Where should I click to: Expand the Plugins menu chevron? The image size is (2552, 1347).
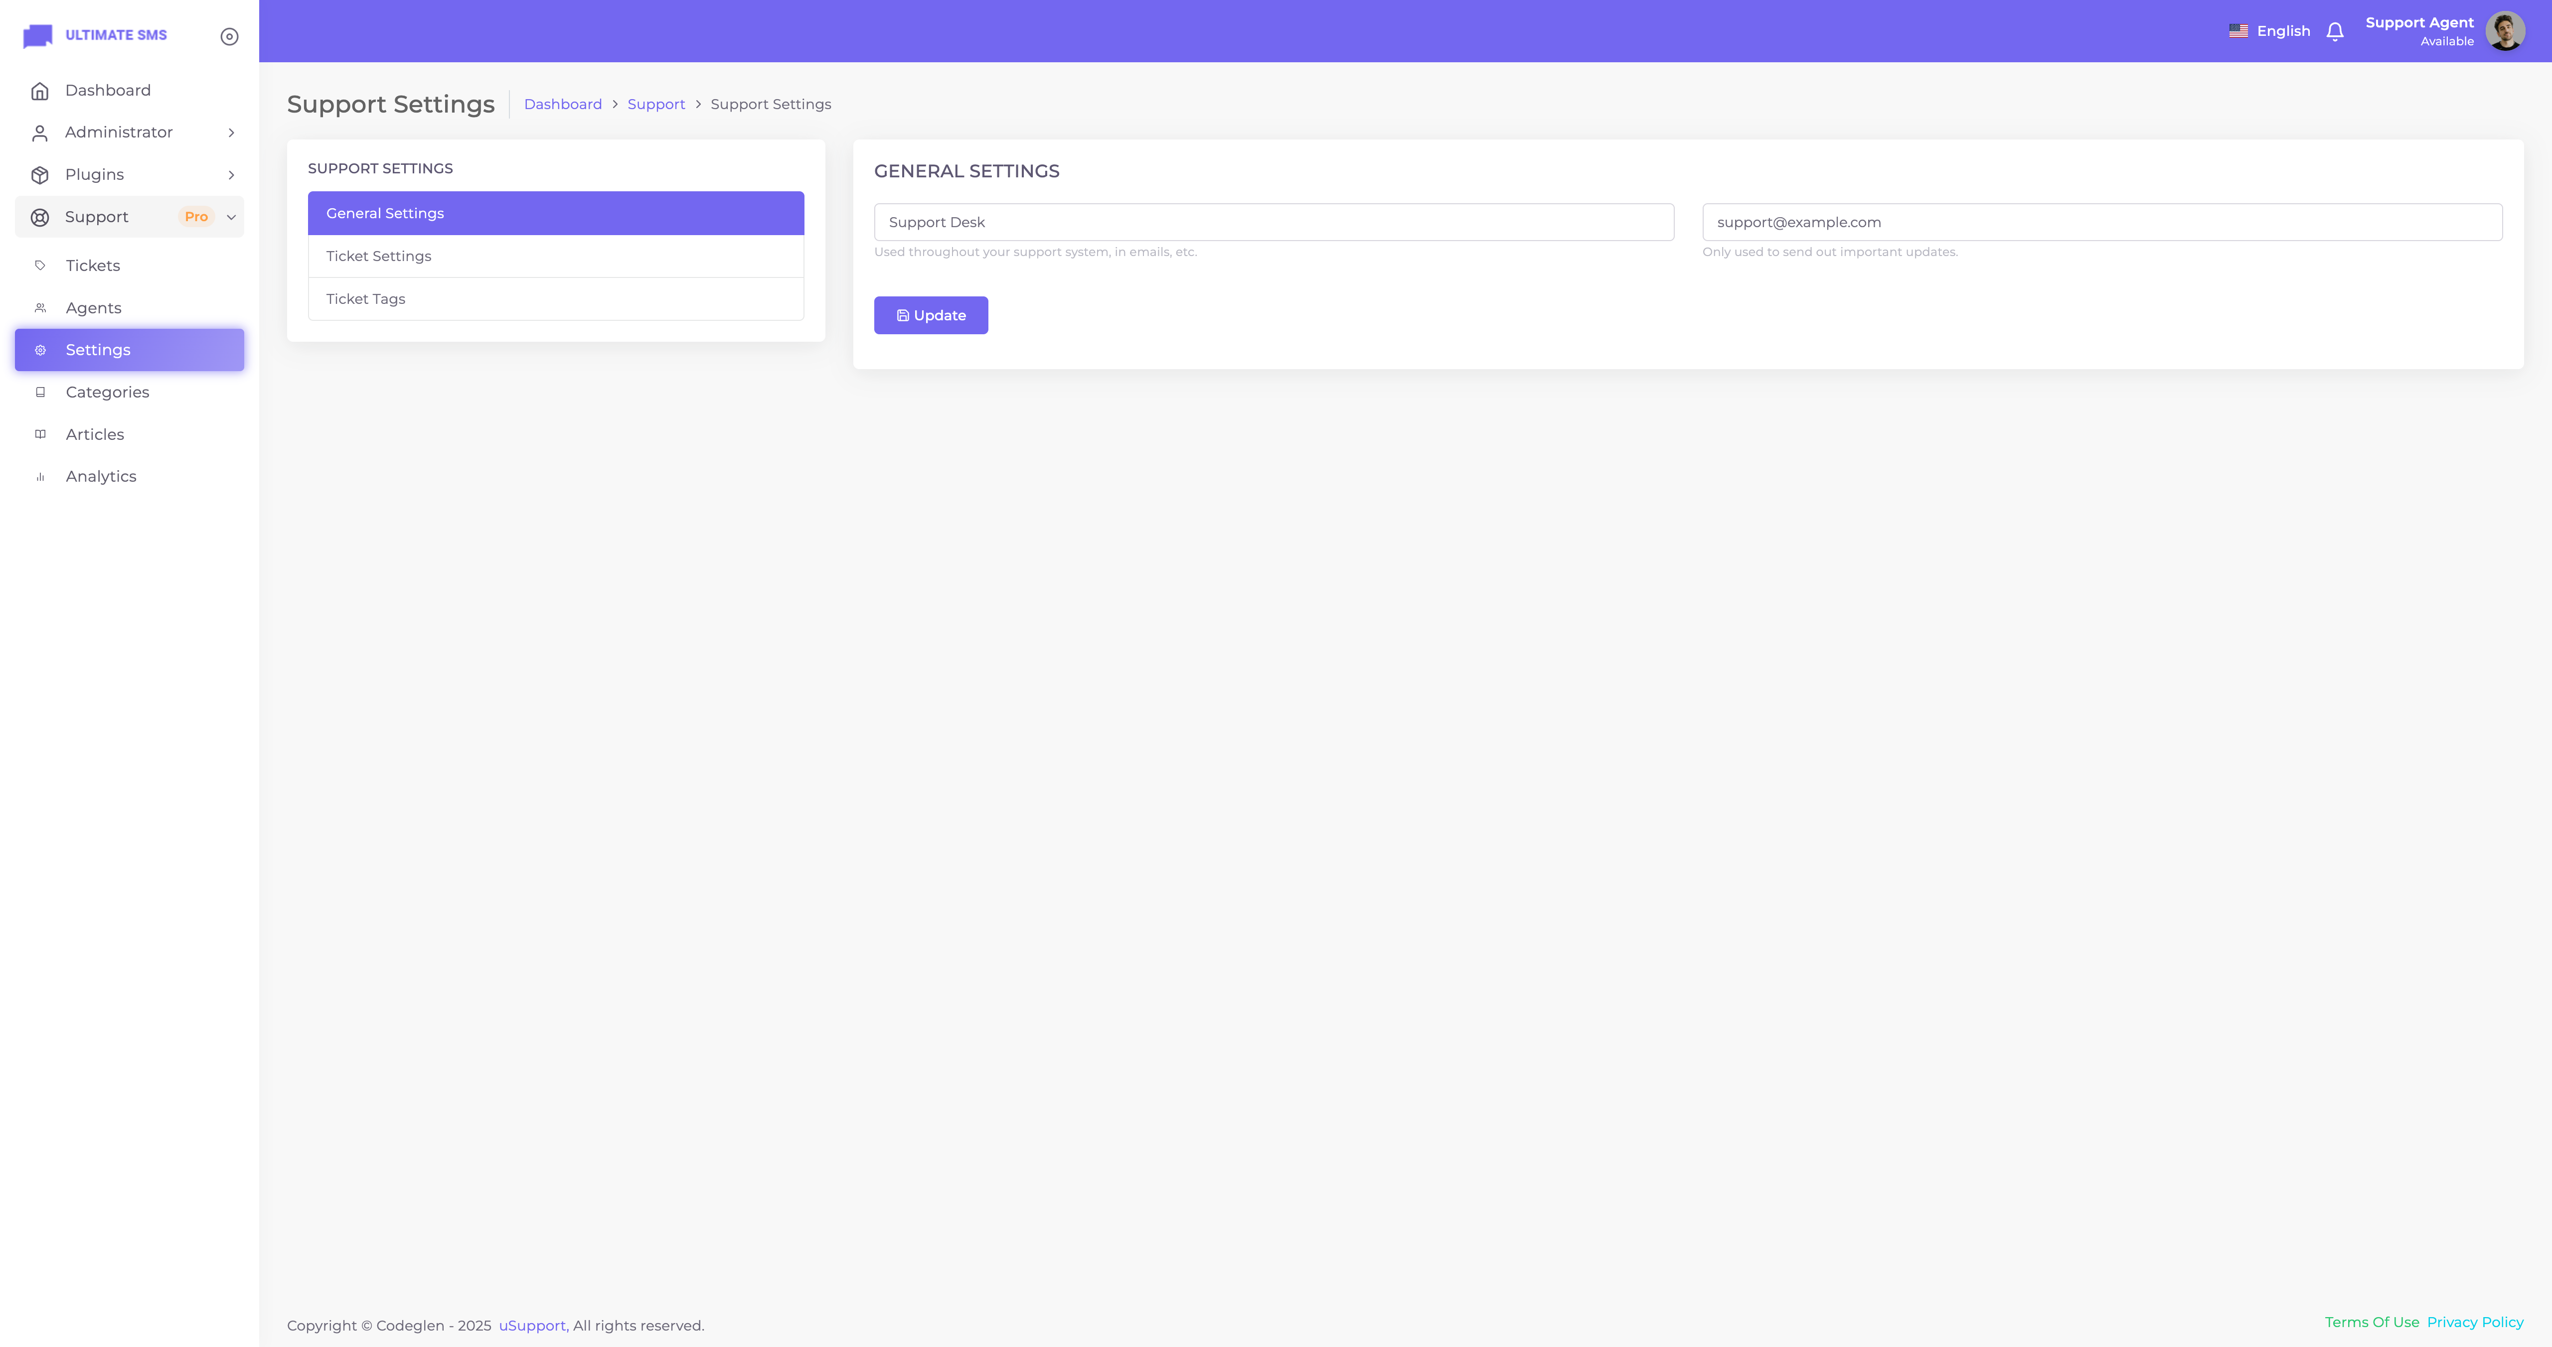pyautogui.click(x=231, y=175)
